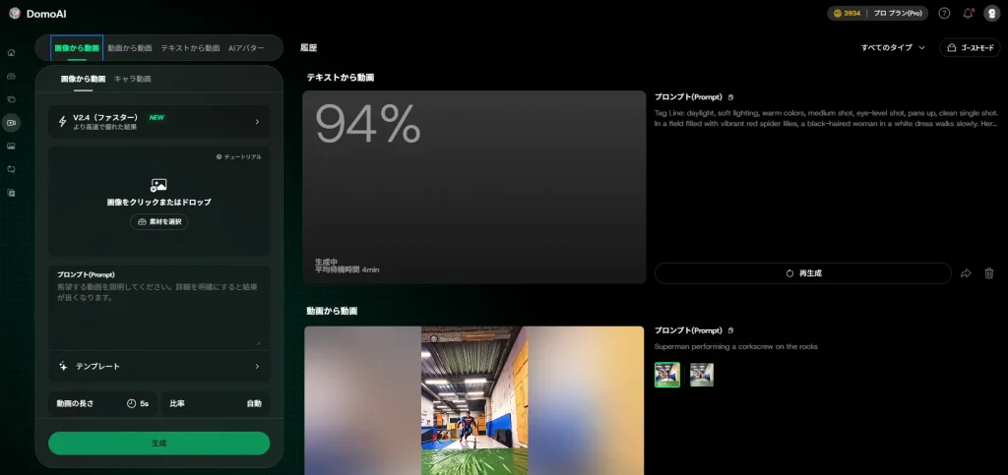The height and width of the screenshot is (475, 1008).
Task: Click the share arrow icon beside 再生成
Action: click(x=966, y=273)
